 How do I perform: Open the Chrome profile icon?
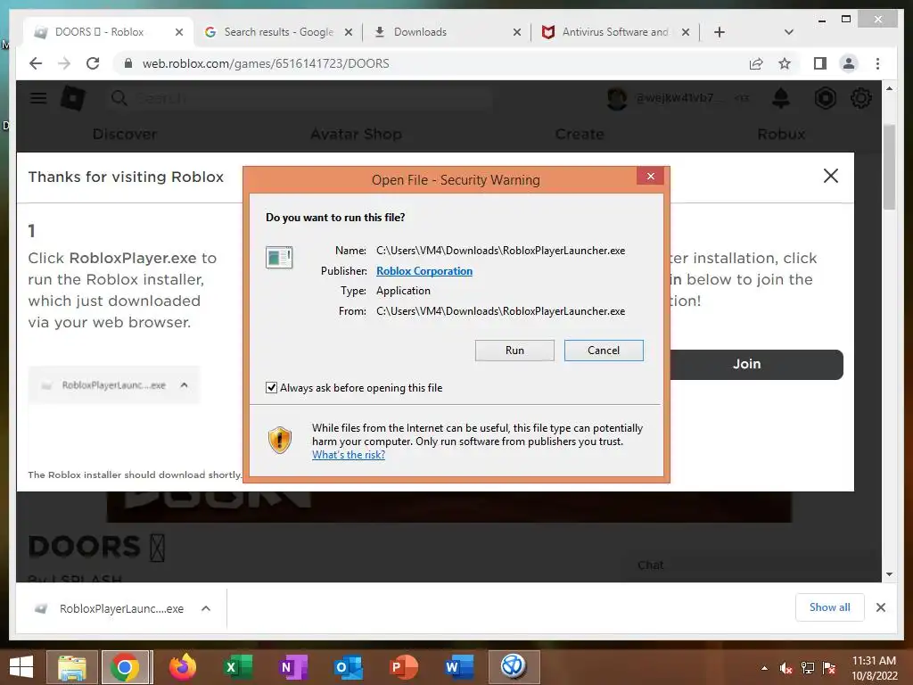[849, 63]
